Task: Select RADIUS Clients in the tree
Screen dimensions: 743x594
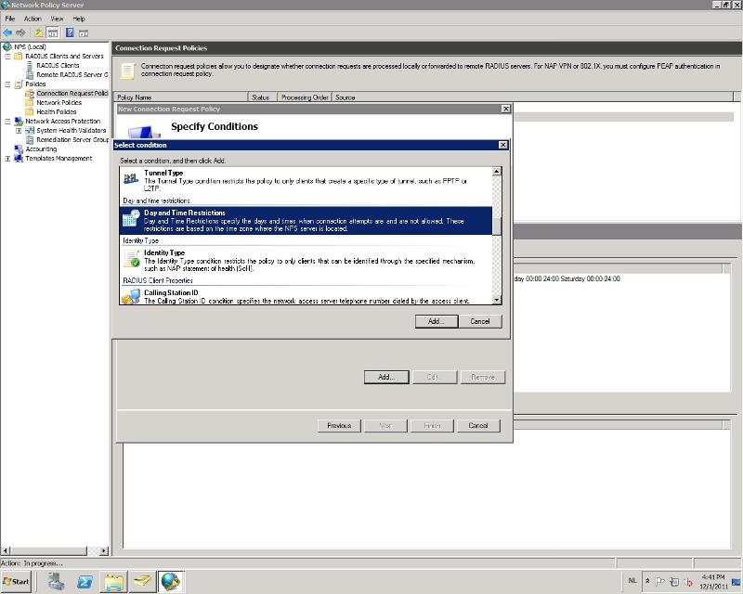Action: point(58,65)
